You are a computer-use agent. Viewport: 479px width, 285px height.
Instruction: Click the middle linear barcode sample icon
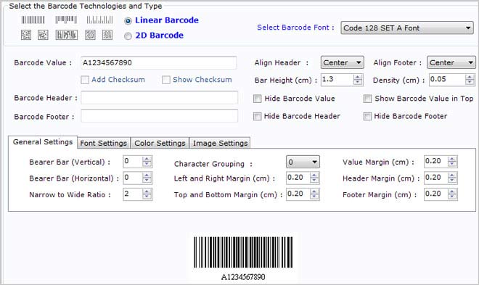[x=66, y=20]
